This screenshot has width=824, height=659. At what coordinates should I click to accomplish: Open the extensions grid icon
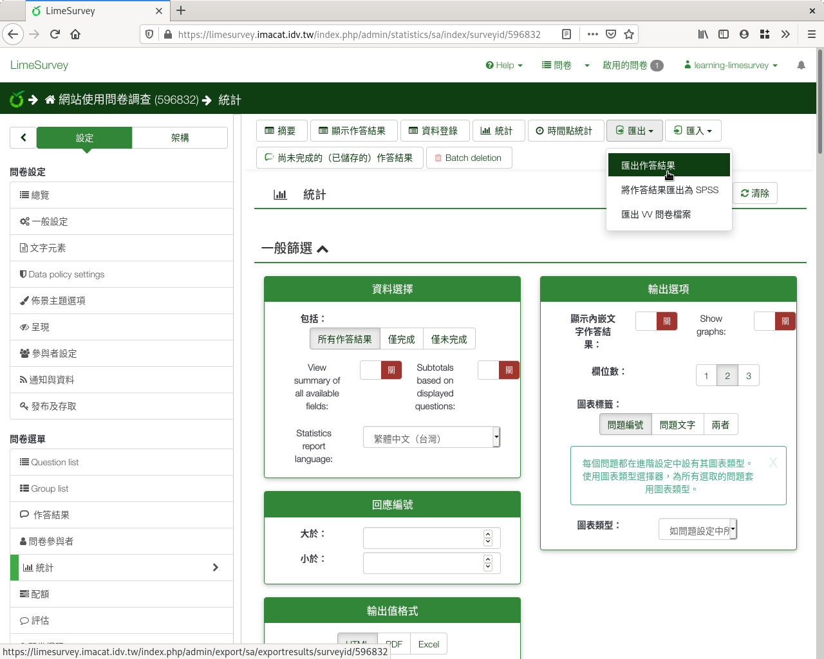point(765,34)
